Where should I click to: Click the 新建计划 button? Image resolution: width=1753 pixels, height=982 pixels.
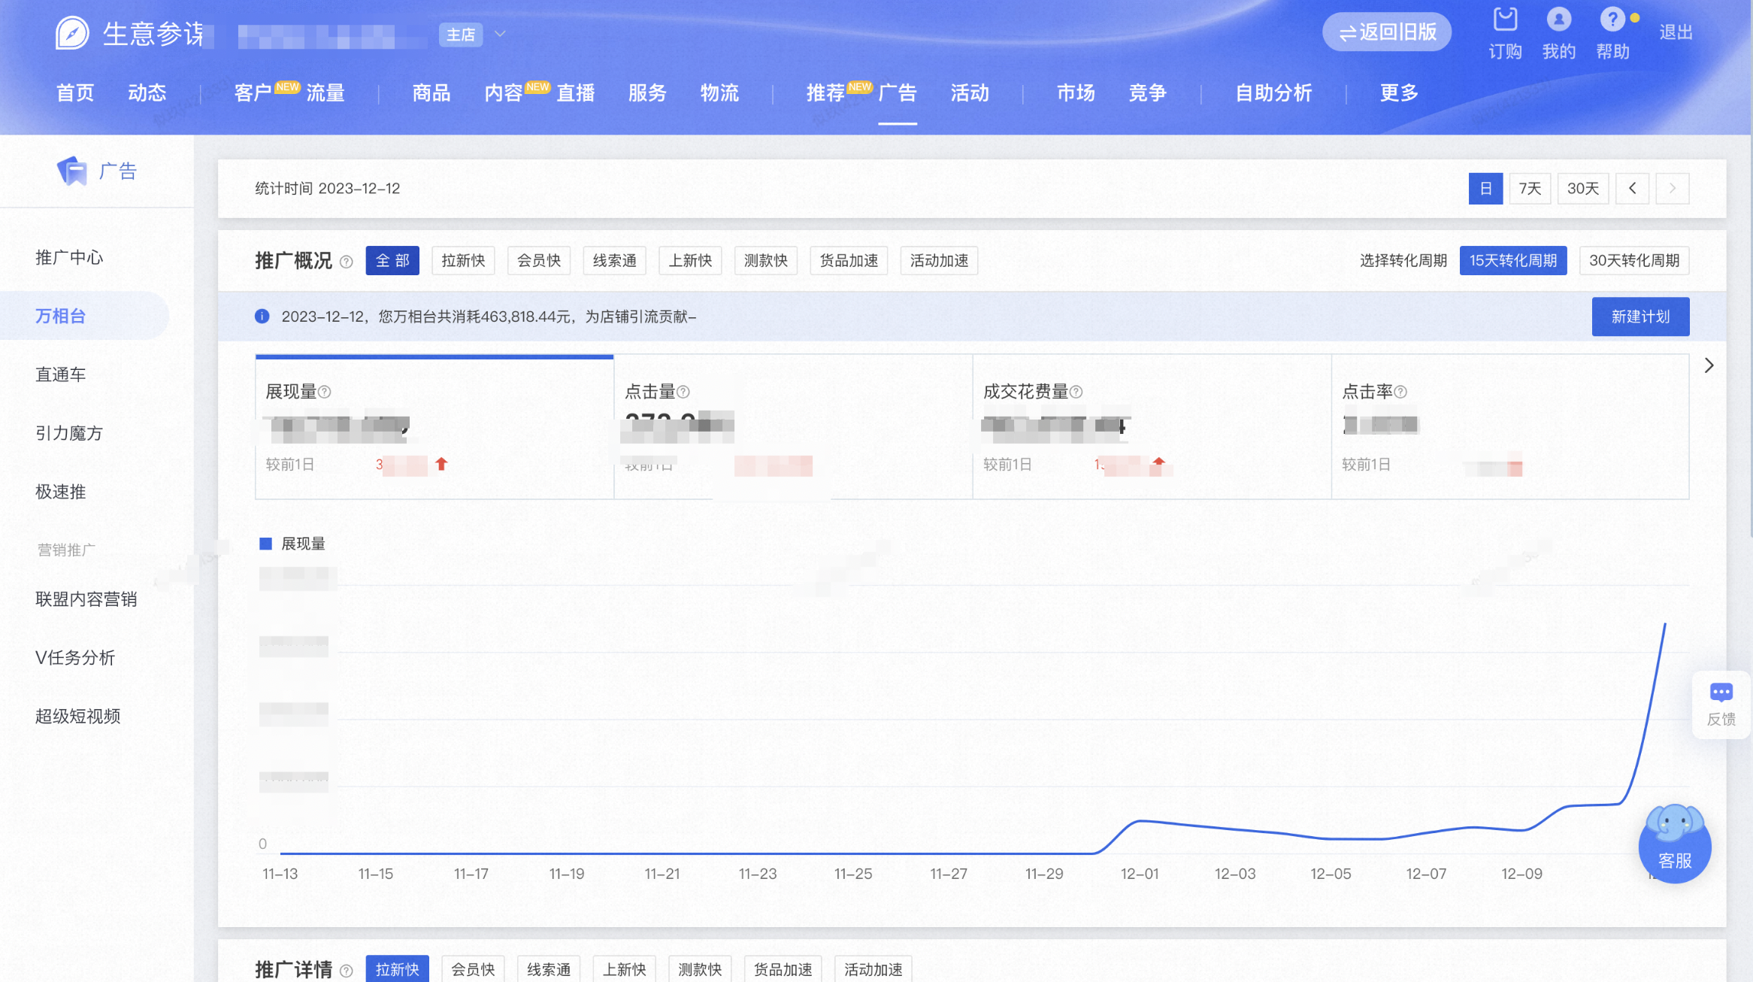coord(1640,317)
